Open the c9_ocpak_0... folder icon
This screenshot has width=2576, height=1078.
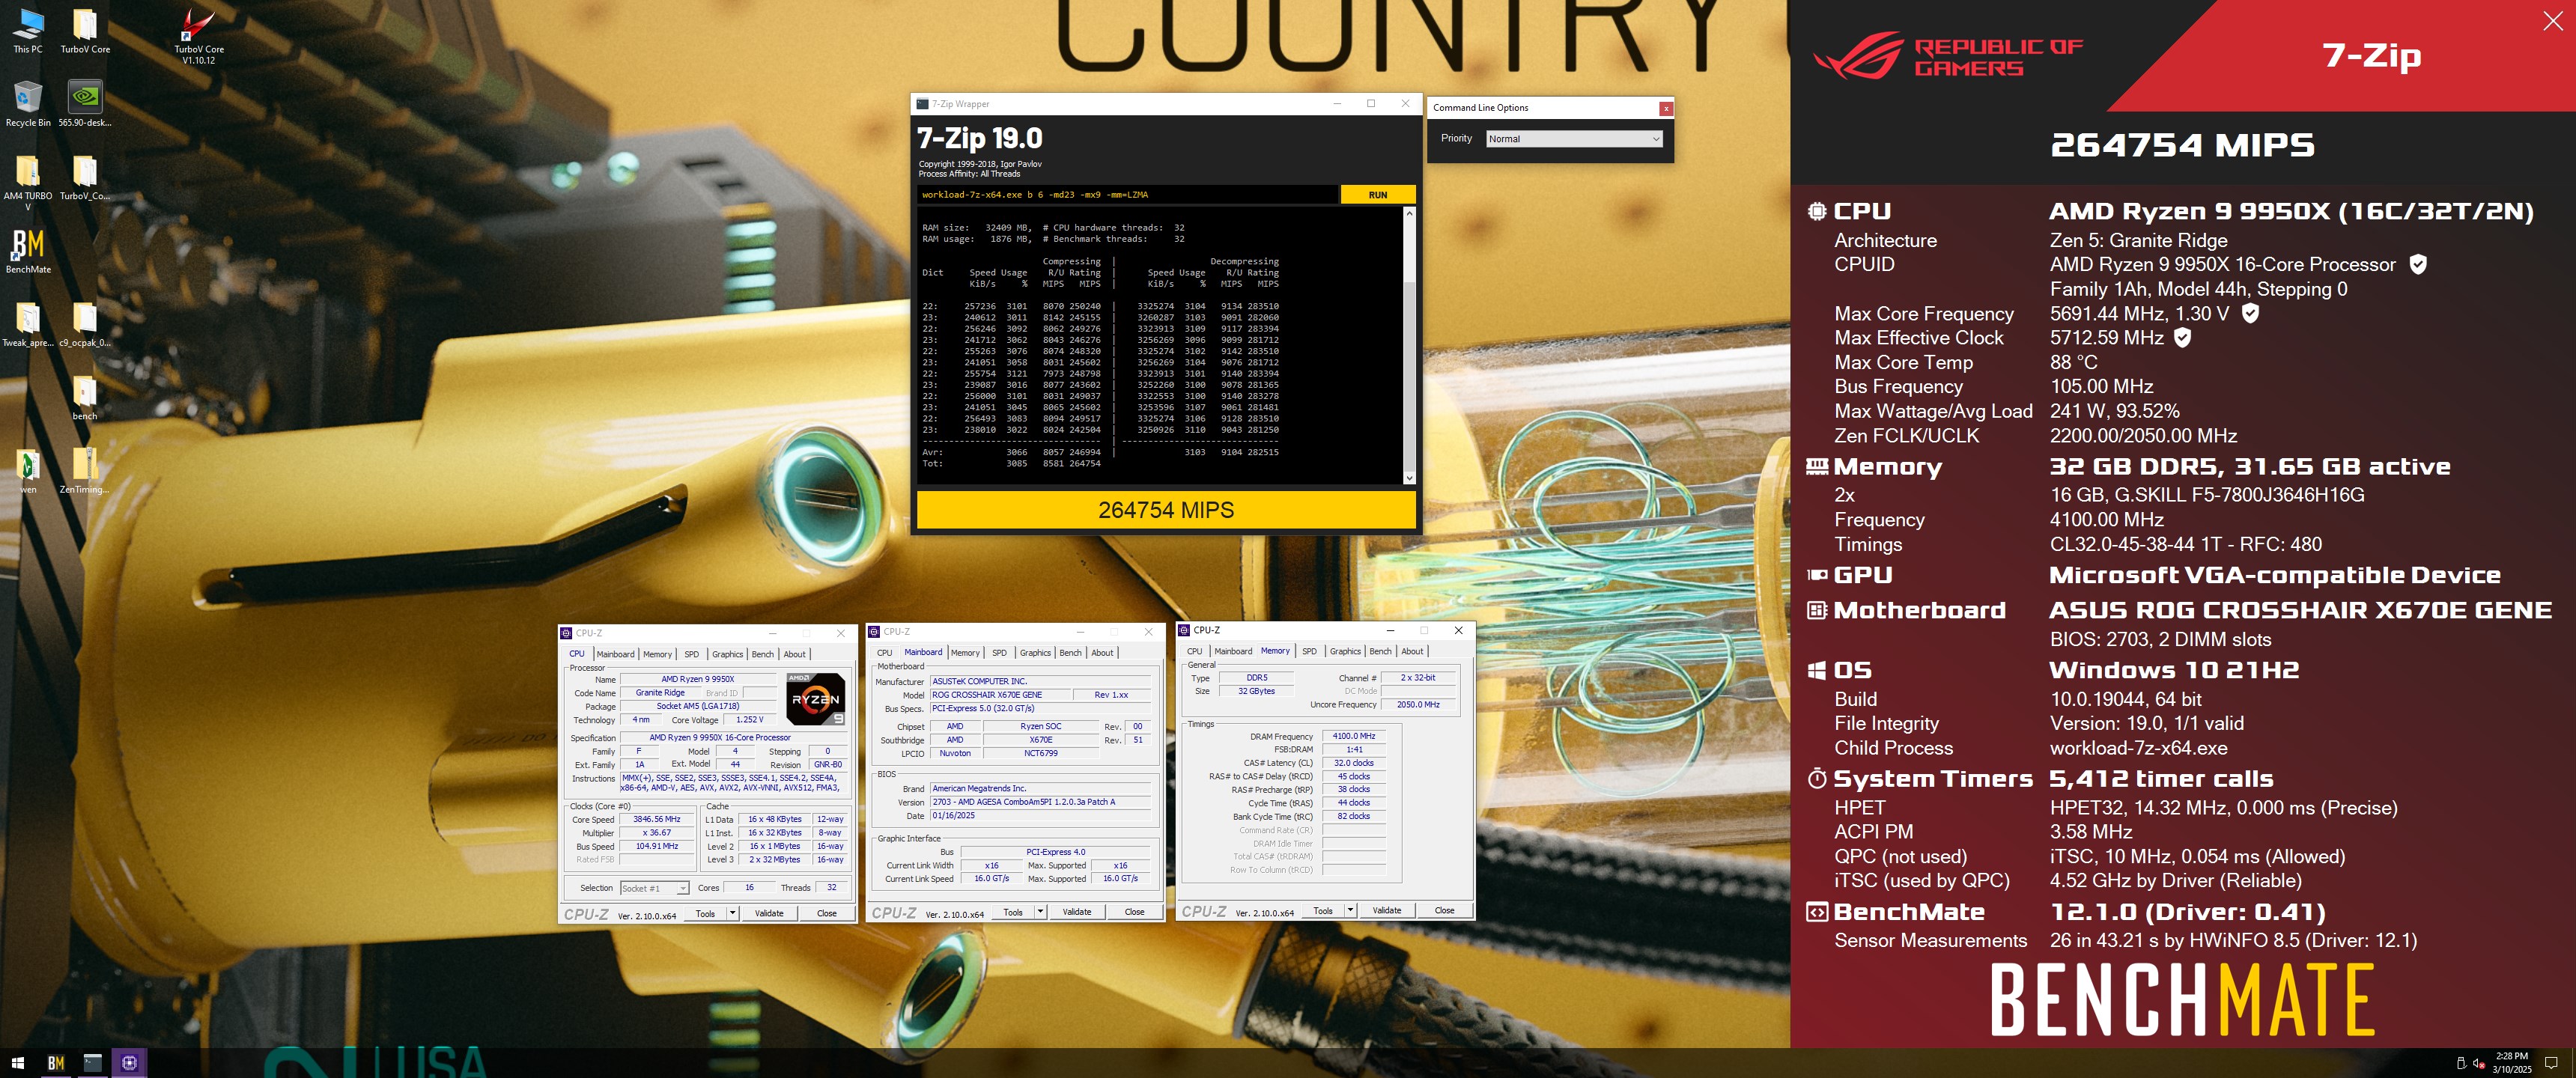[85, 324]
